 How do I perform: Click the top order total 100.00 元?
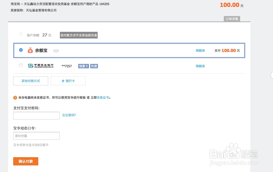[x=232, y=5]
